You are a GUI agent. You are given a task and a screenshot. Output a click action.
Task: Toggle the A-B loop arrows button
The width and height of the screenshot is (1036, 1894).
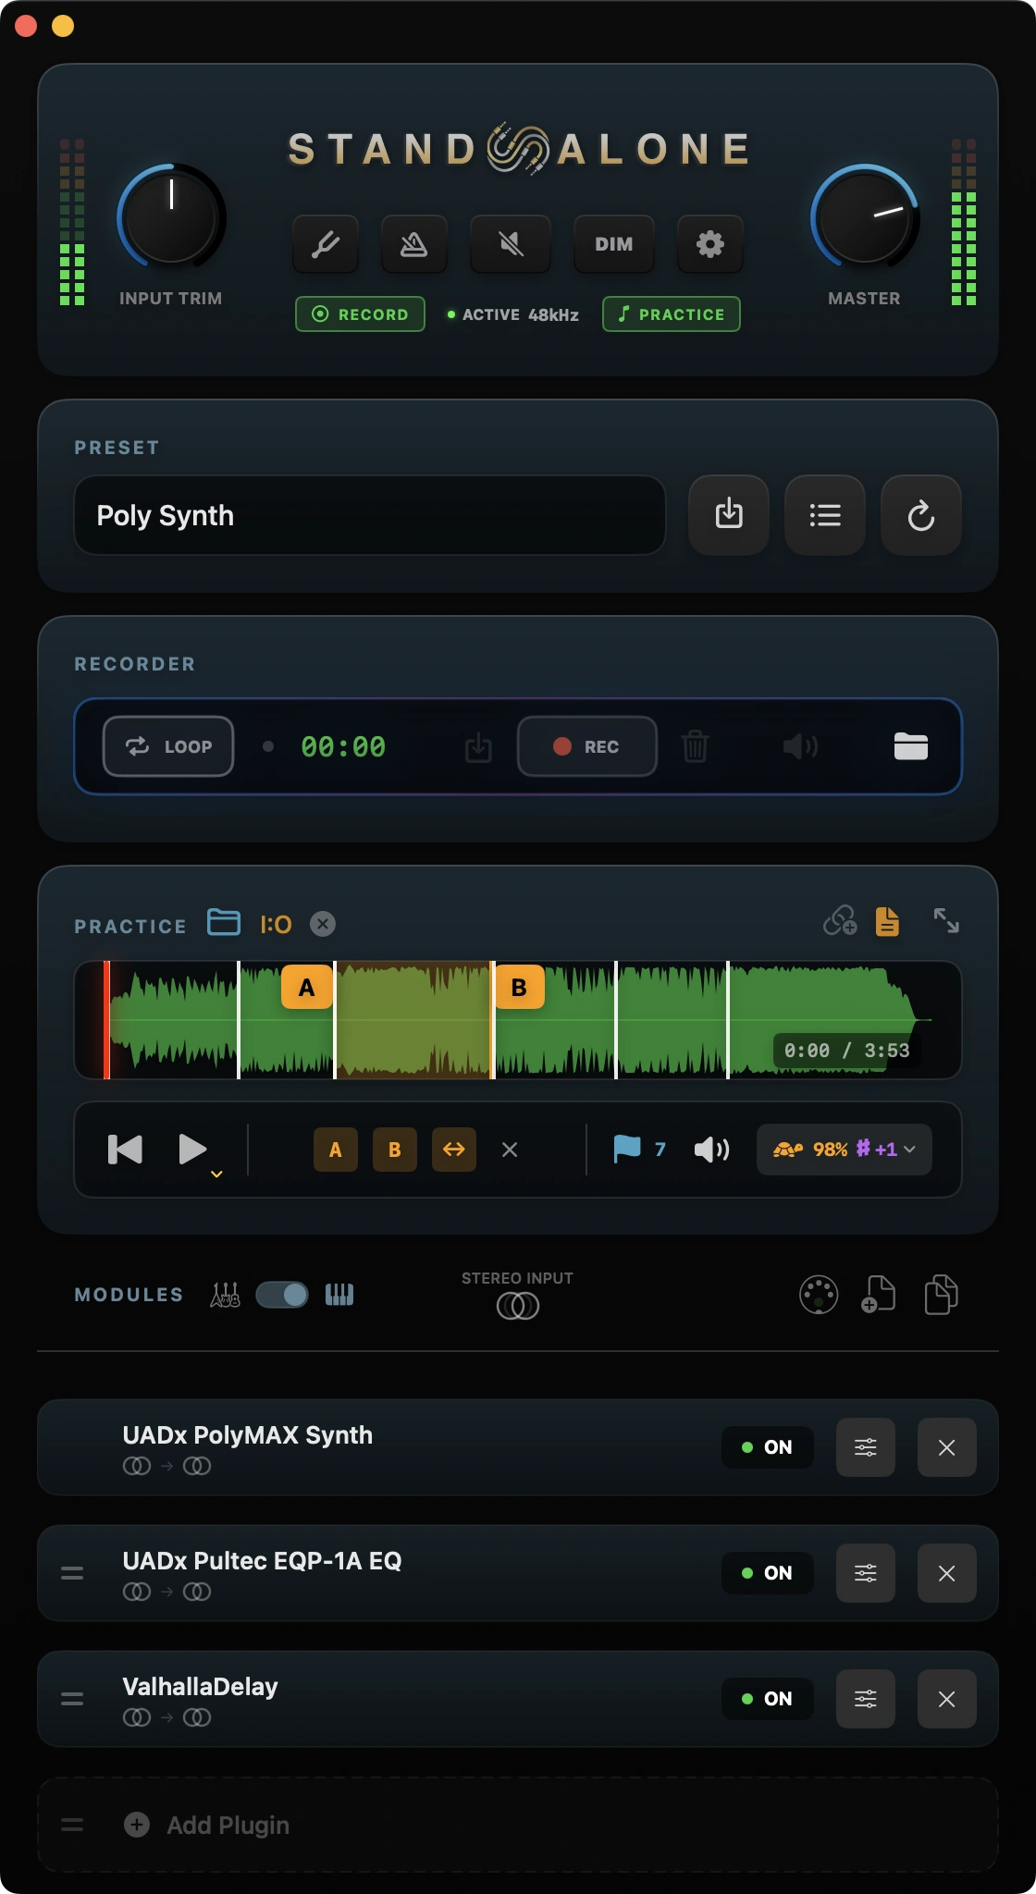coord(454,1150)
